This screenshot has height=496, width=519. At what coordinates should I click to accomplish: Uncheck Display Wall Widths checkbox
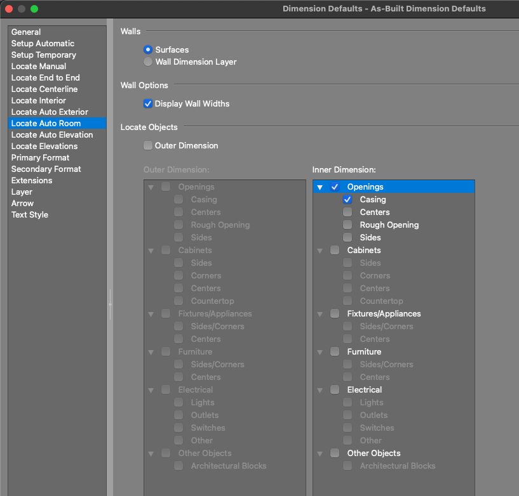(148, 103)
